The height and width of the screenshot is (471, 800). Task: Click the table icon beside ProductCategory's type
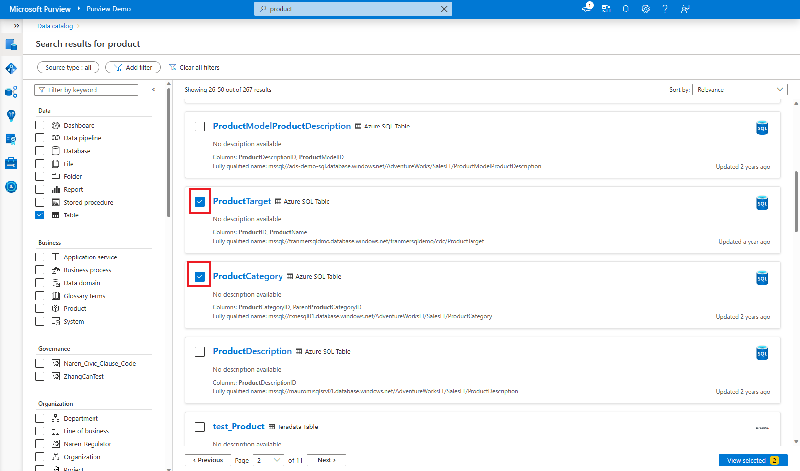[x=290, y=277]
